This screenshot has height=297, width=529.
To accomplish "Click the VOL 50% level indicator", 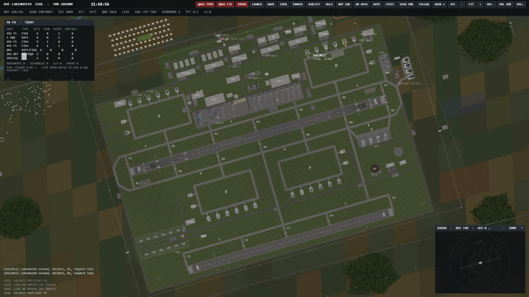I will [x=505, y=4].
